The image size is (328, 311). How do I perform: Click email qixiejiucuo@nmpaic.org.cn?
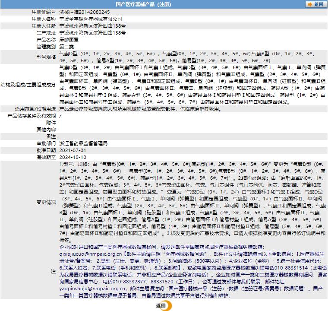click(90, 254)
